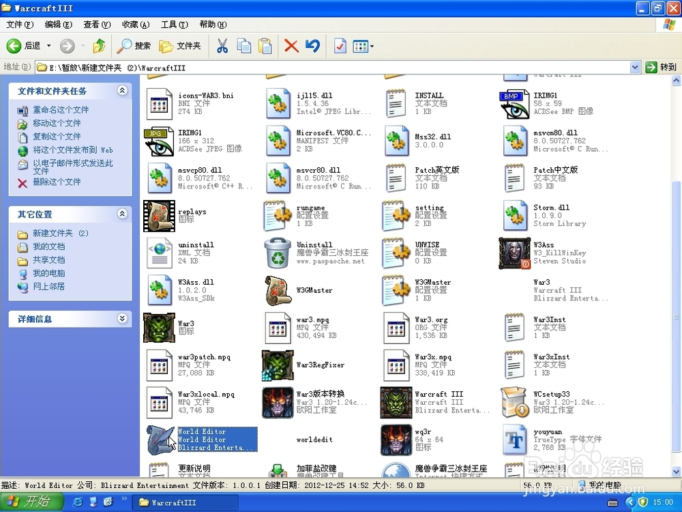The image size is (682, 512).
Task: Click the Cut scissors icon
Action: click(x=222, y=46)
